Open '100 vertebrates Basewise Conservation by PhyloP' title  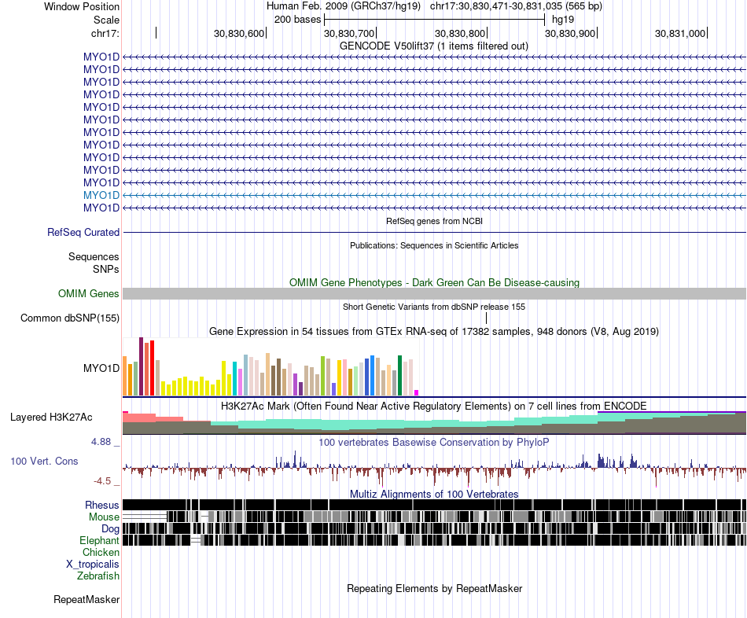(x=434, y=442)
